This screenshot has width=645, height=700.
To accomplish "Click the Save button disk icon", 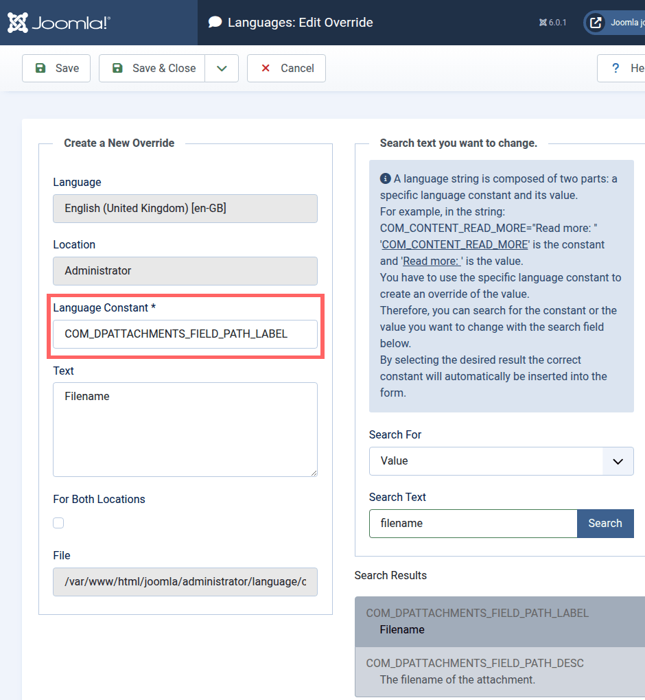I will pyautogui.click(x=40, y=68).
